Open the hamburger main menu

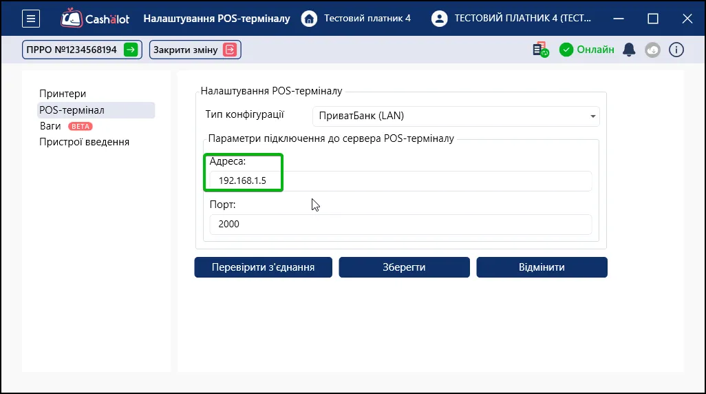point(30,19)
